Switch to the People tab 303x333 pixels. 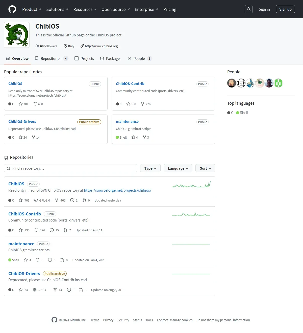140,58
